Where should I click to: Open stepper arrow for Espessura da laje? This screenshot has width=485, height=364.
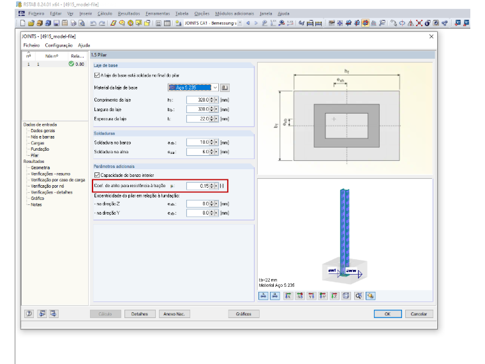pos(216,119)
